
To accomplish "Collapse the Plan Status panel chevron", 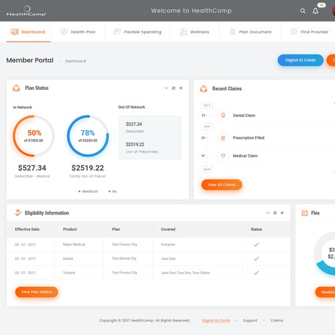I will (x=166, y=88).
